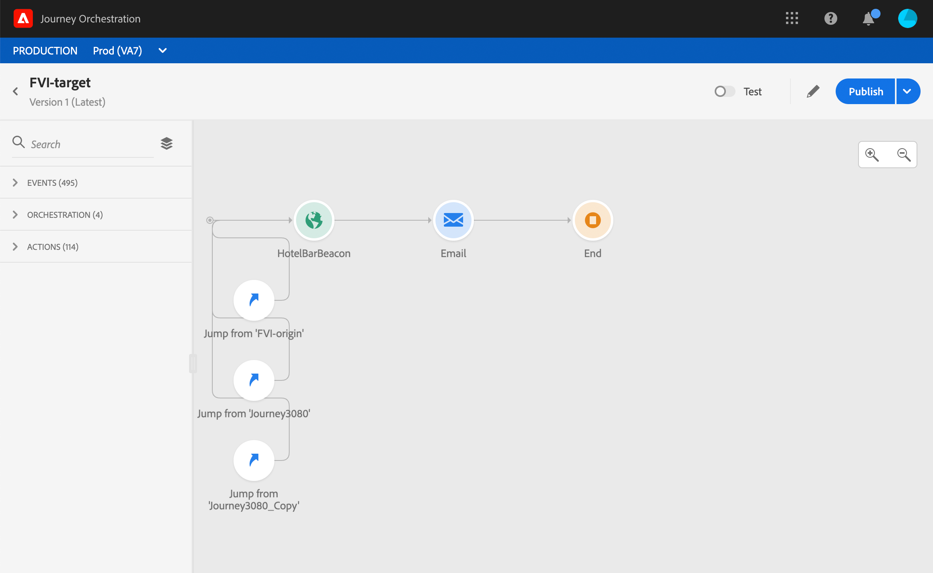Viewport: 933px width, 573px height.
Task: Click the Jump from 'Journey3080_Copy' node
Action: [x=254, y=460]
